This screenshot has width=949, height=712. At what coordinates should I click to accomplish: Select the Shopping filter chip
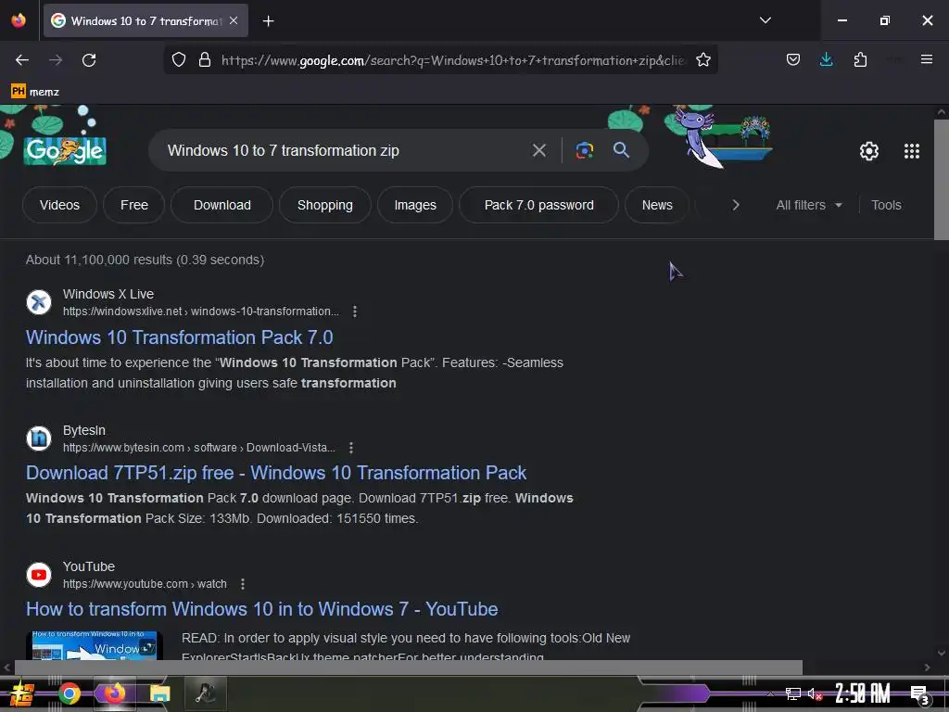325,205
